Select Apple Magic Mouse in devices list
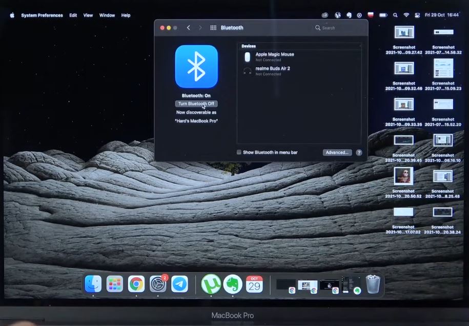Image resolution: width=469 pixels, height=326 pixels. [x=299, y=57]
